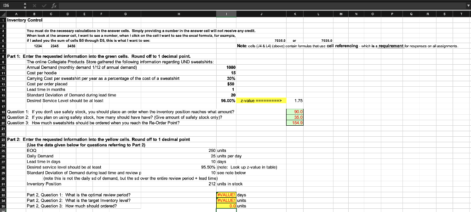Click the yellow 0.0 cell for amount ordered
This screenshot has height=212, width=471.
point(226,206)
